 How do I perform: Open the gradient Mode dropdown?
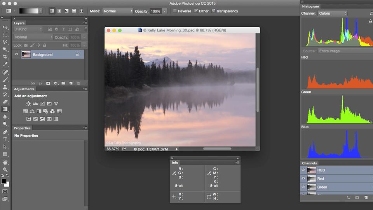tap(117, 11)
